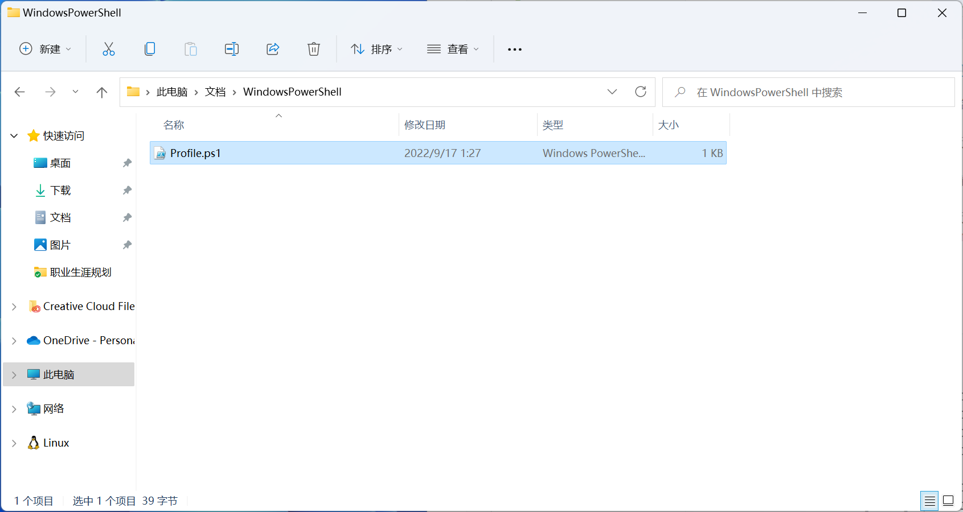Viewport: 963px width, 512px height.
Task: Open the address bar history dropdown
Action: (612, 92)
